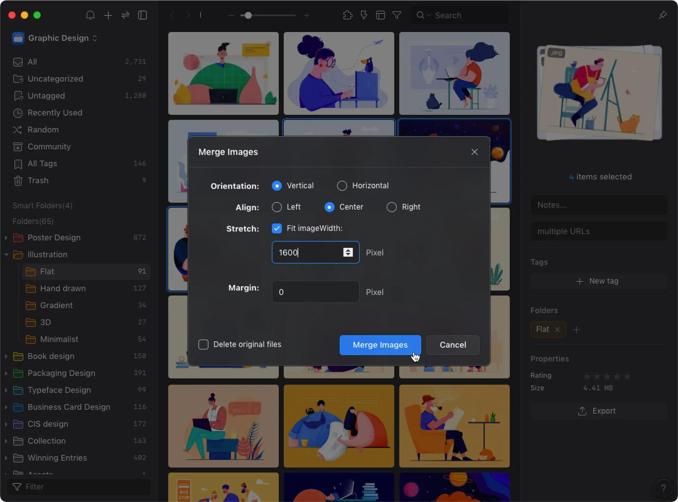
Task: Go back with the left chevron
Action: click(172, 15)
